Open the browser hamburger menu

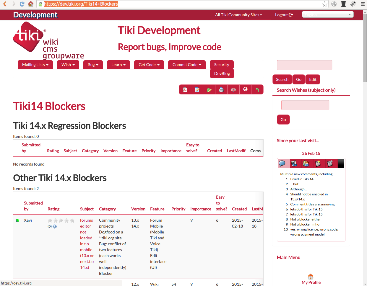click(363, 4)
